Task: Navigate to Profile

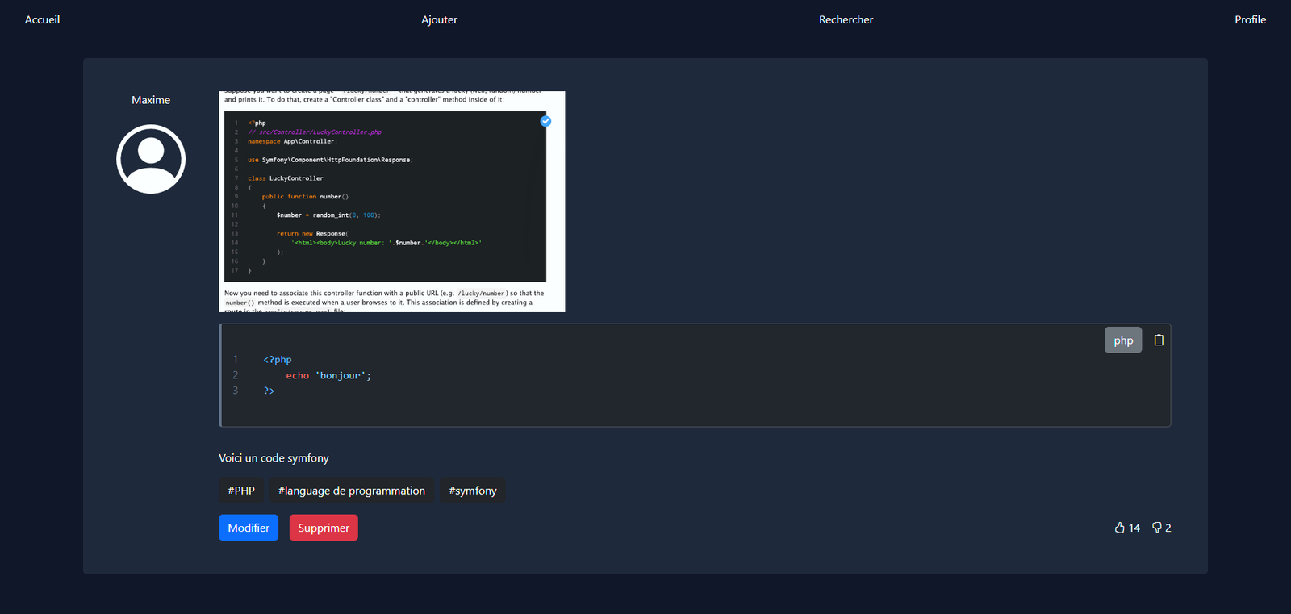Action: click(x=1250, y=19)
